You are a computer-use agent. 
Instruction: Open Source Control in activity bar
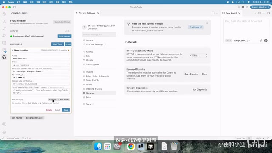(x=4, y=28)
